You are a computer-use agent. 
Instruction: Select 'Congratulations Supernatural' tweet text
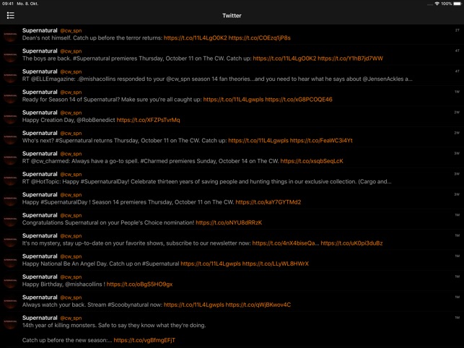coord(108,222)
